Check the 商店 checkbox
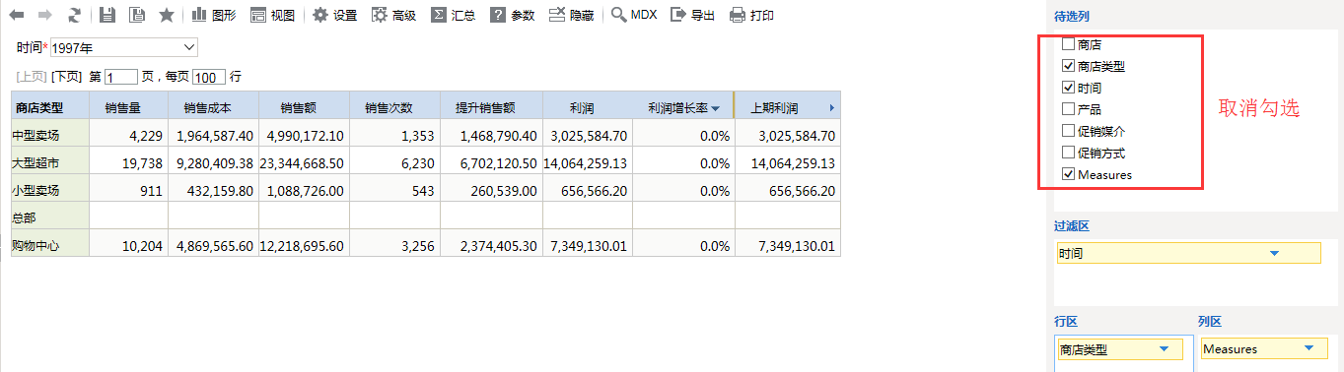Screen dimensions: 1344x372 pyautogui.click(x=1068, y=44)
